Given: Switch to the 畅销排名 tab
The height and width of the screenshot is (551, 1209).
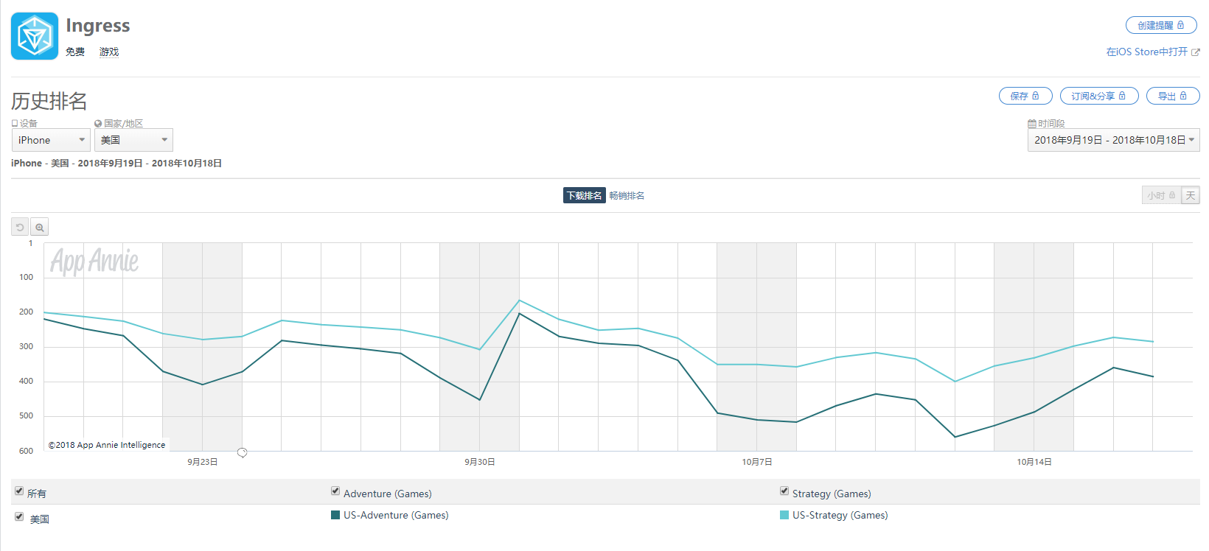Looking at the screenshot, I should 627,195.
